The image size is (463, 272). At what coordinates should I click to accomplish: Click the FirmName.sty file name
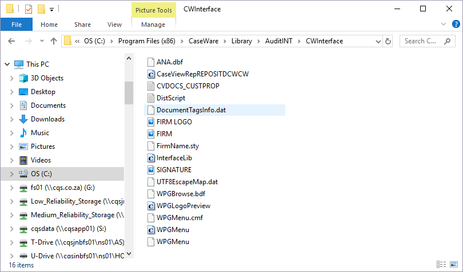178,146
